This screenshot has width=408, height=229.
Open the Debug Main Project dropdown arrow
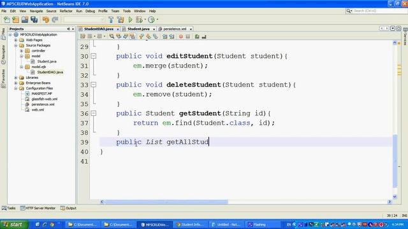[x=145, y=20]
